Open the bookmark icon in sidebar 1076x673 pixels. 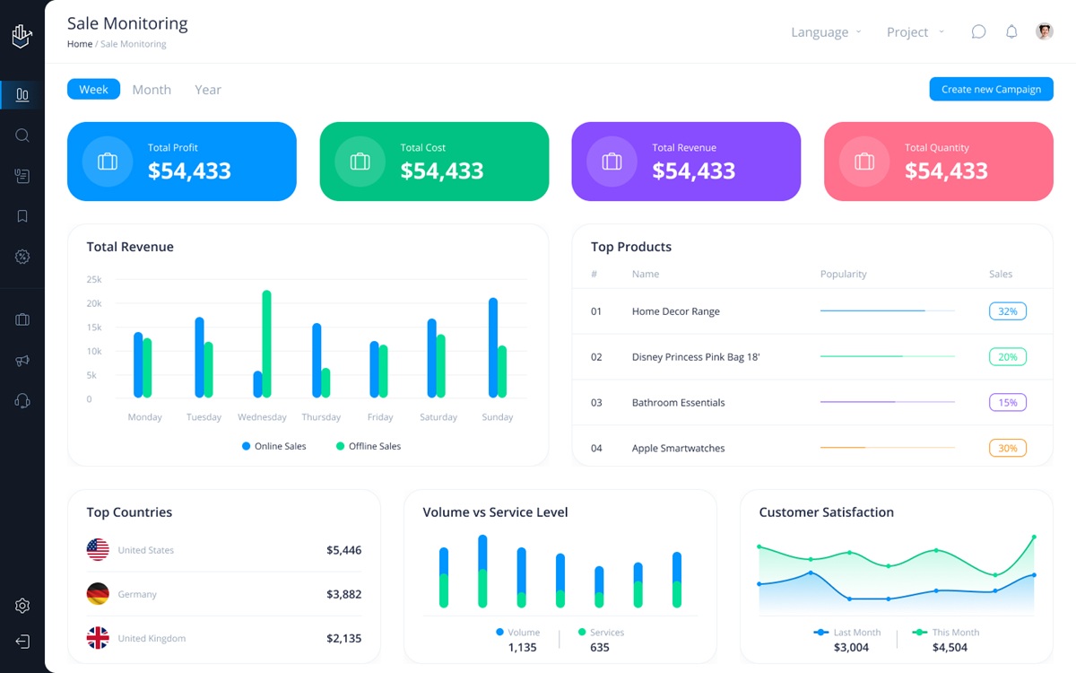point(22,216)
